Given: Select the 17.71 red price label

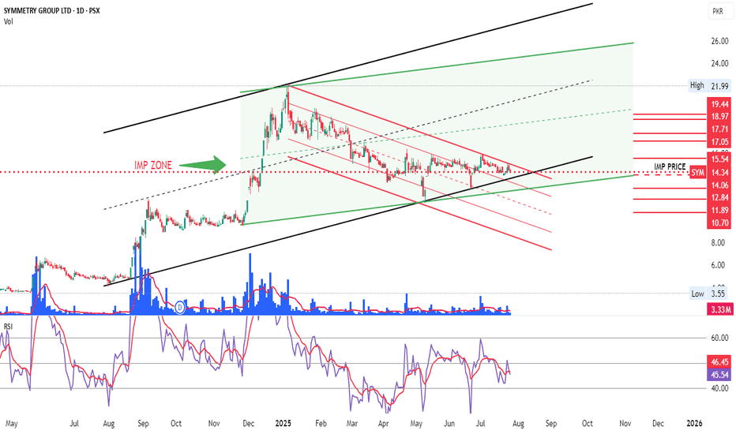Looking at the screenshot, I should click(x=719, y=129).
